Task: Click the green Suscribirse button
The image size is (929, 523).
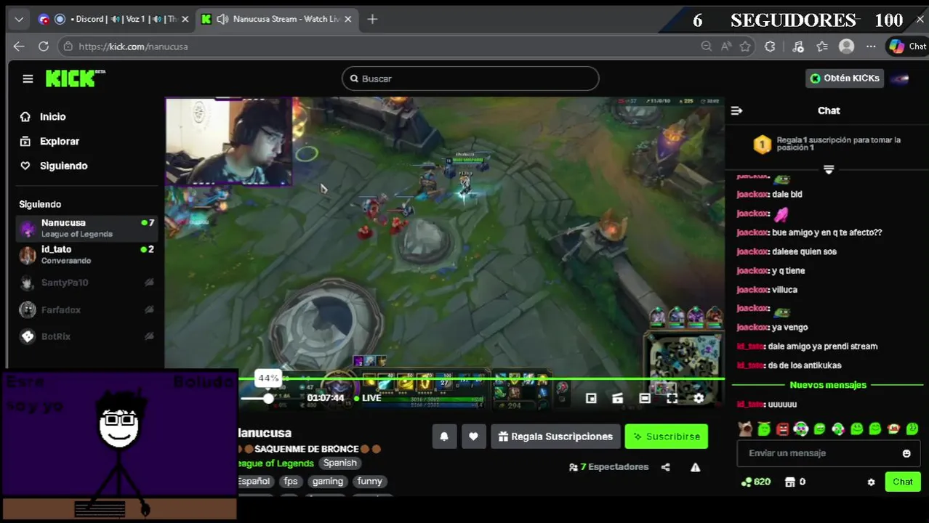Action: click(x=666, y=437)
